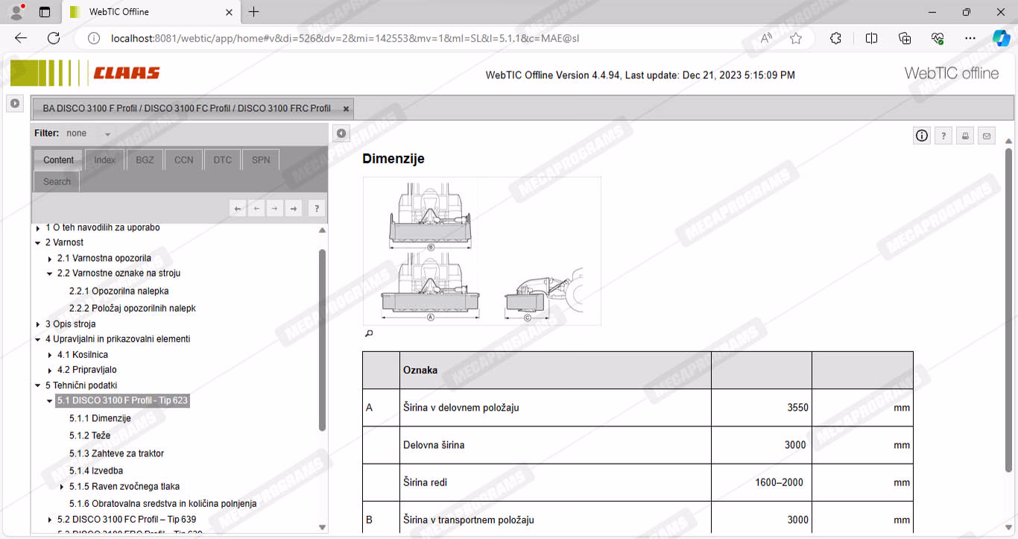The image size is (1018, 539).
Task: Close the BA DISCO 3100 document tab
Action: click(x=346, y=109)
